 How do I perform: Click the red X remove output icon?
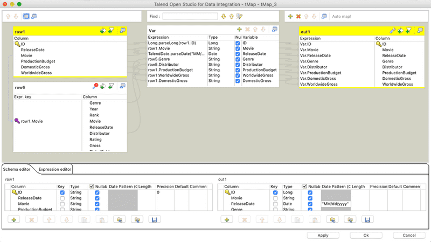tap(299, 17)
